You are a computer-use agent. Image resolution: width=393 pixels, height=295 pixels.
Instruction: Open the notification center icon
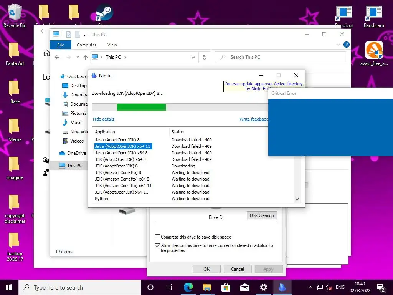coord(381,288)
